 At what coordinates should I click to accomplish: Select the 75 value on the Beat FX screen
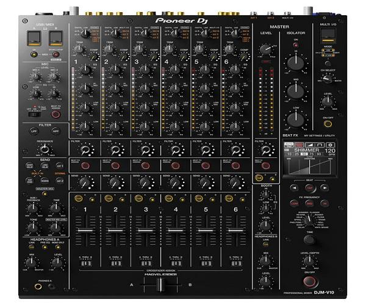tap(311, 154)
